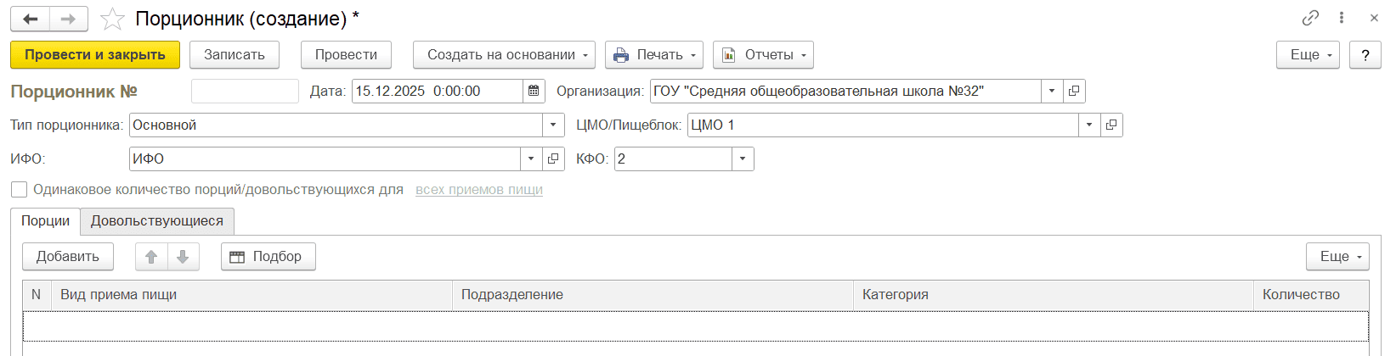The image size is (1396, 356).
Task: Open ЦМО/Пищеблок record with open-form icon
Action: (x=1111, y=125)
